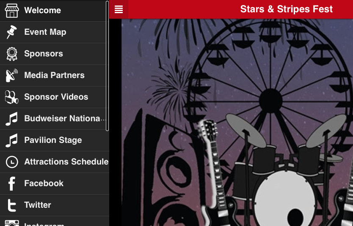Click the satellite dish Media Partners icon
This screenshot has height=226, width=353.
12,75
